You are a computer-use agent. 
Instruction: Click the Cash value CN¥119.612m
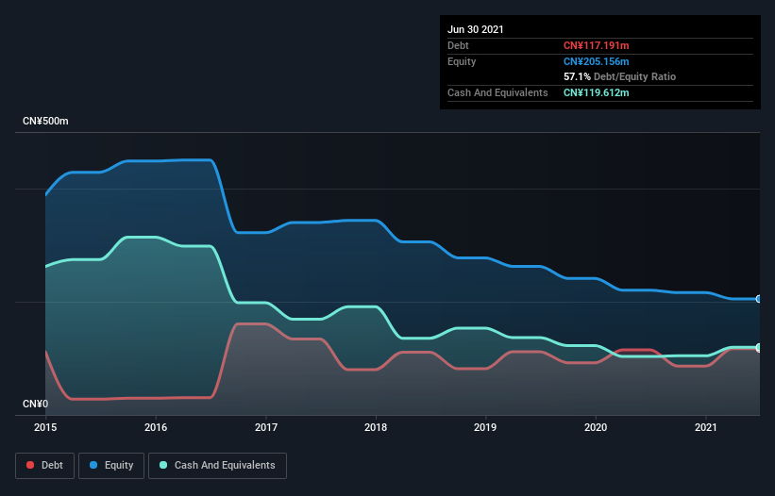point(596,92)
